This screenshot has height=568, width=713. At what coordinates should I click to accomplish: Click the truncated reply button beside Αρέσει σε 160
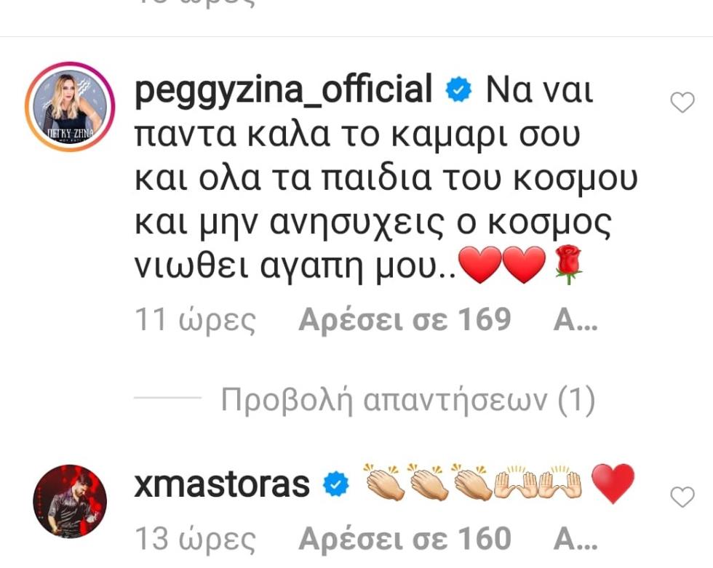tap(575, 540)
